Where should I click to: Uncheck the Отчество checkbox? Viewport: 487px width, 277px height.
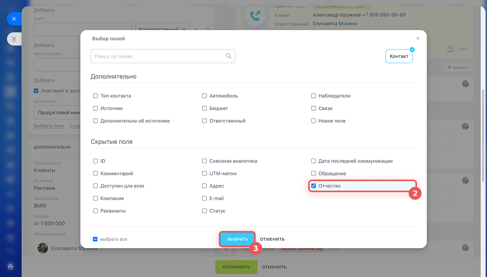coord(314,186)
